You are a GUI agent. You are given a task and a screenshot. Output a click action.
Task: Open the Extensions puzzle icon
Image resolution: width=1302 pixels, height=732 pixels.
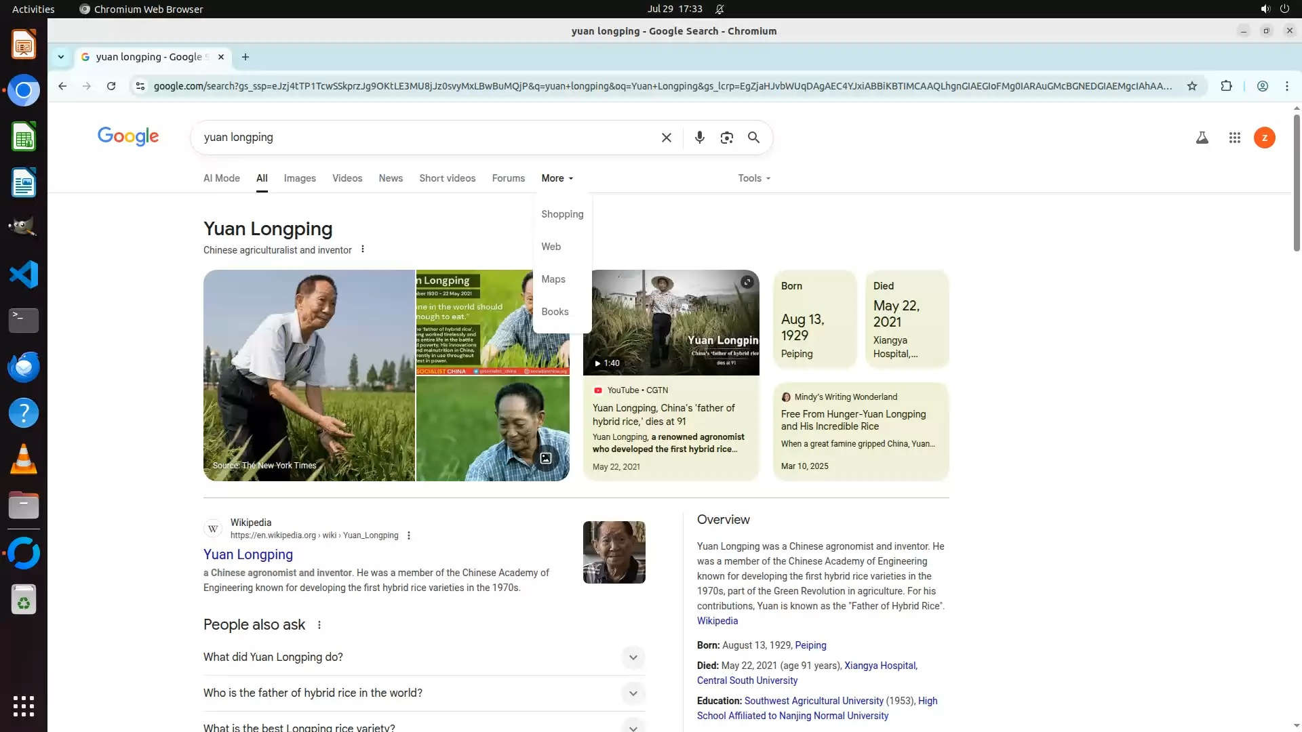tap(1226, 86)
